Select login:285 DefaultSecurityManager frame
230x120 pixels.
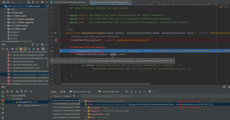[x=65, y=111]
